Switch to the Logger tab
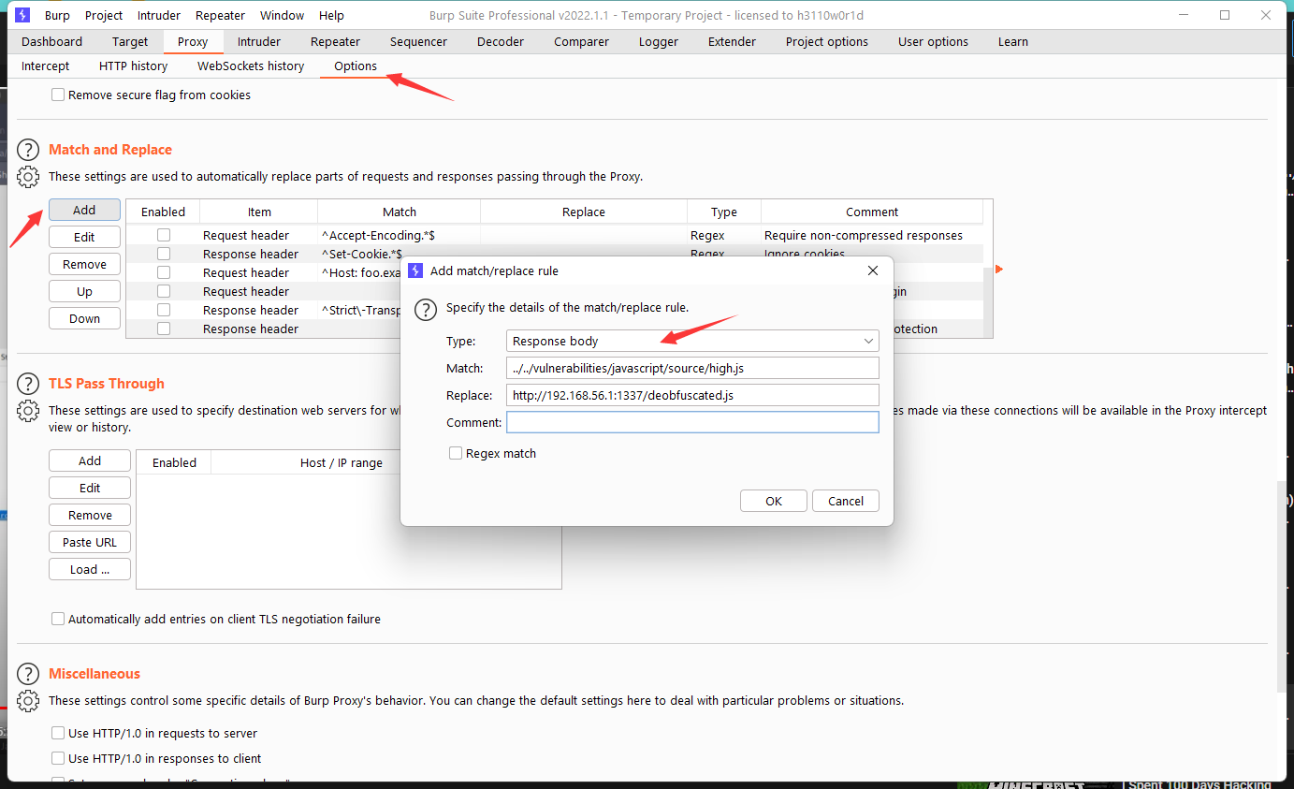Image resolution: width=1294 pixels, height=789 pixels. click(659, 41)
